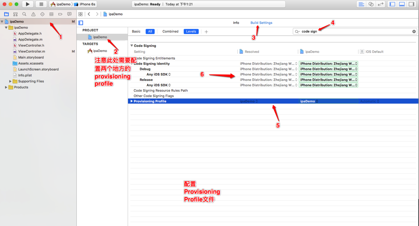Screen dimensions: 419x226
Task: Show the Version editor
Action: coord(380,4)
